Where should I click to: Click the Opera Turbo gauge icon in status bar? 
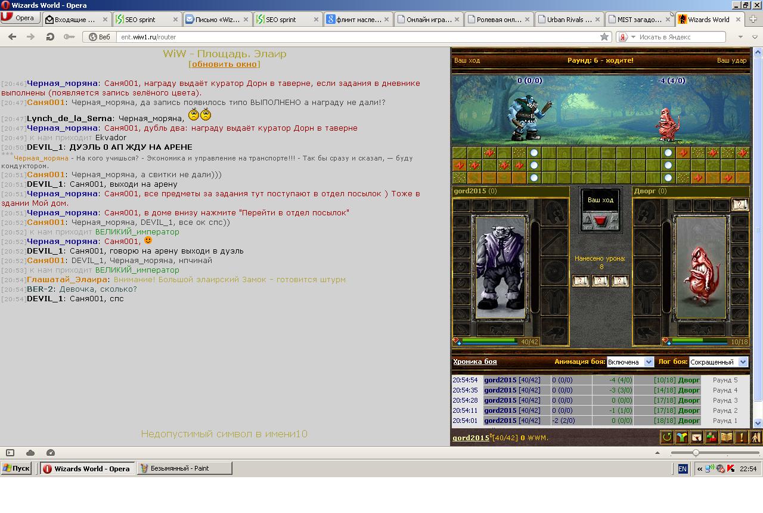click(x=51, y=453)
